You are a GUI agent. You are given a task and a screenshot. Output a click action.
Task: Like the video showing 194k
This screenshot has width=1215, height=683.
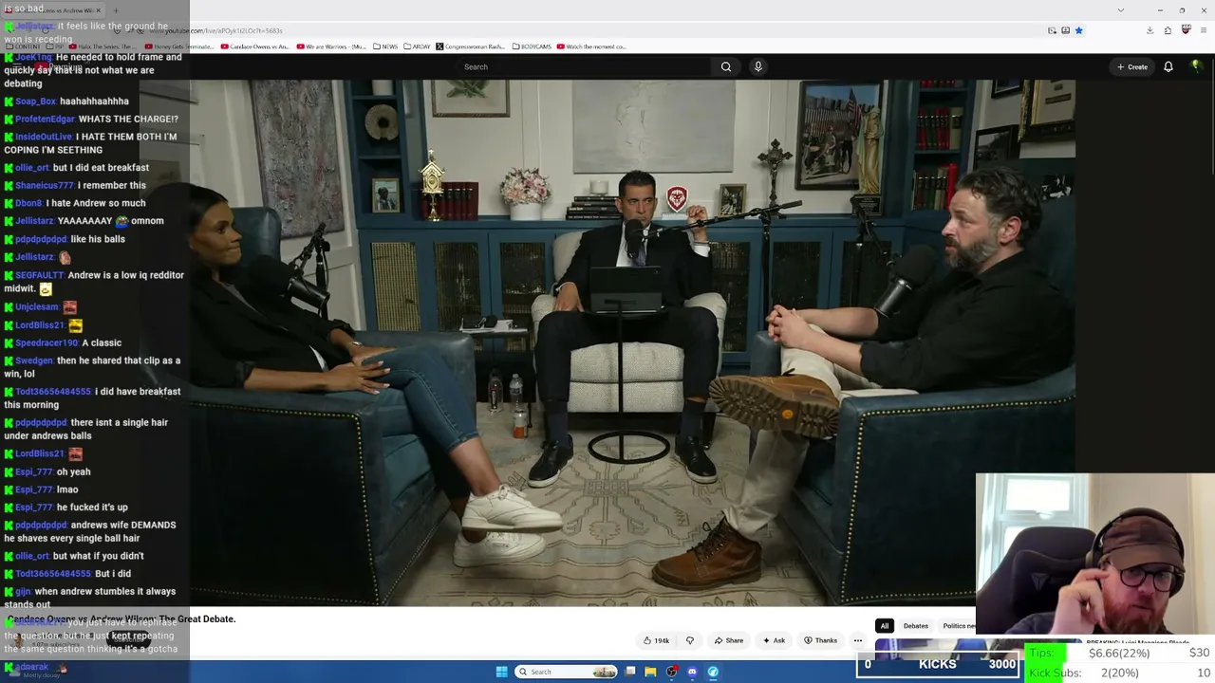coord(656,640)
